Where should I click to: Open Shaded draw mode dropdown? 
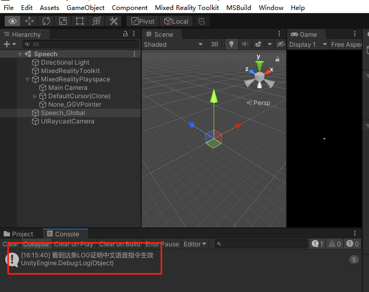(173, 44)
